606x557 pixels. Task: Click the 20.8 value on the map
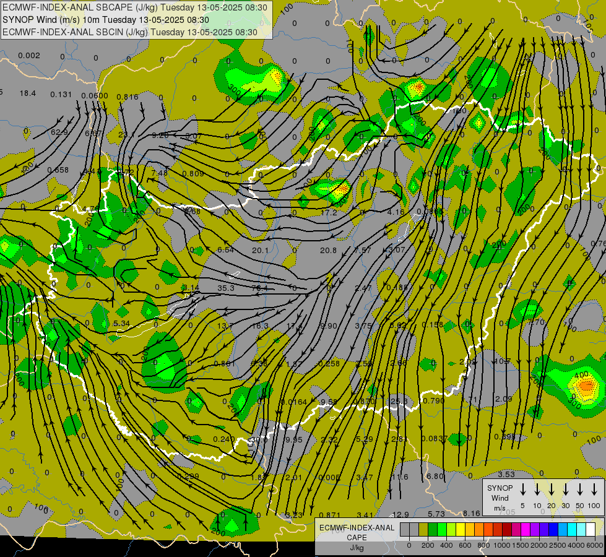(329, 251)
